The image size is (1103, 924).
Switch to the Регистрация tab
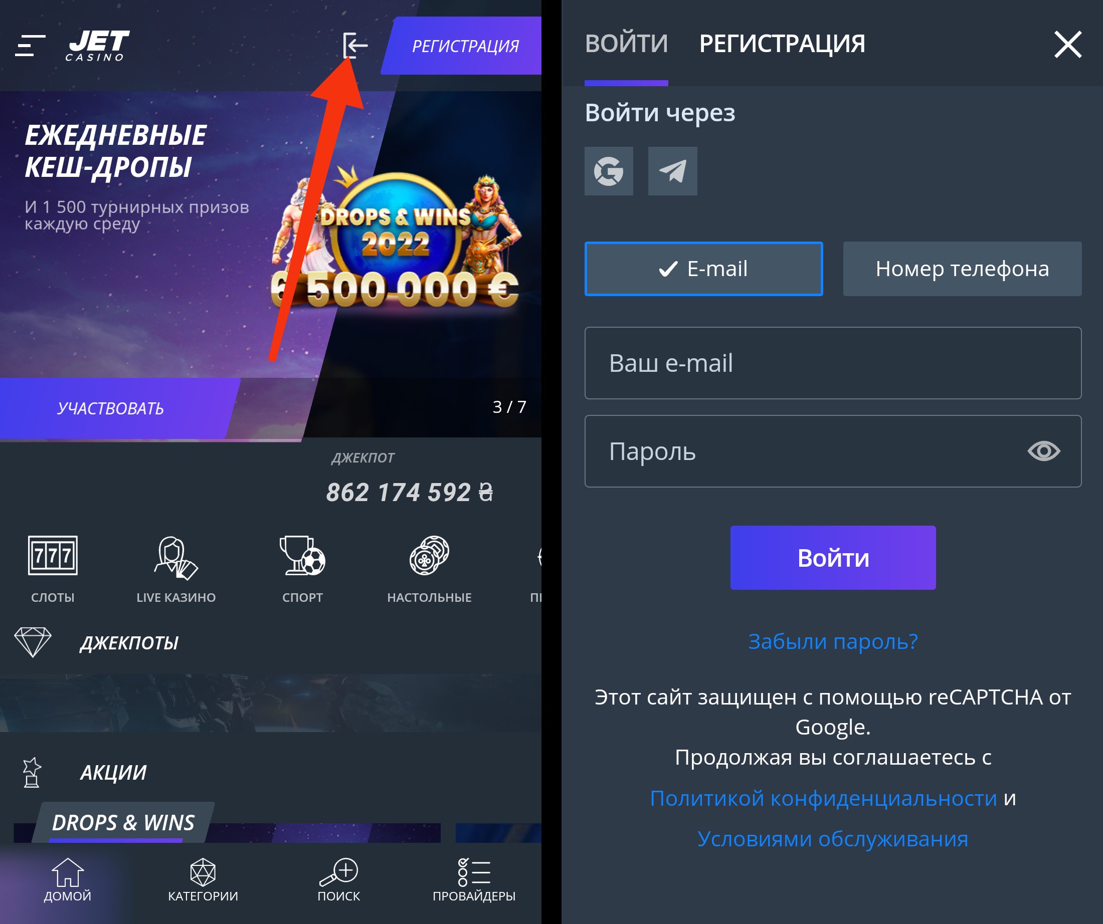(782, 44)
